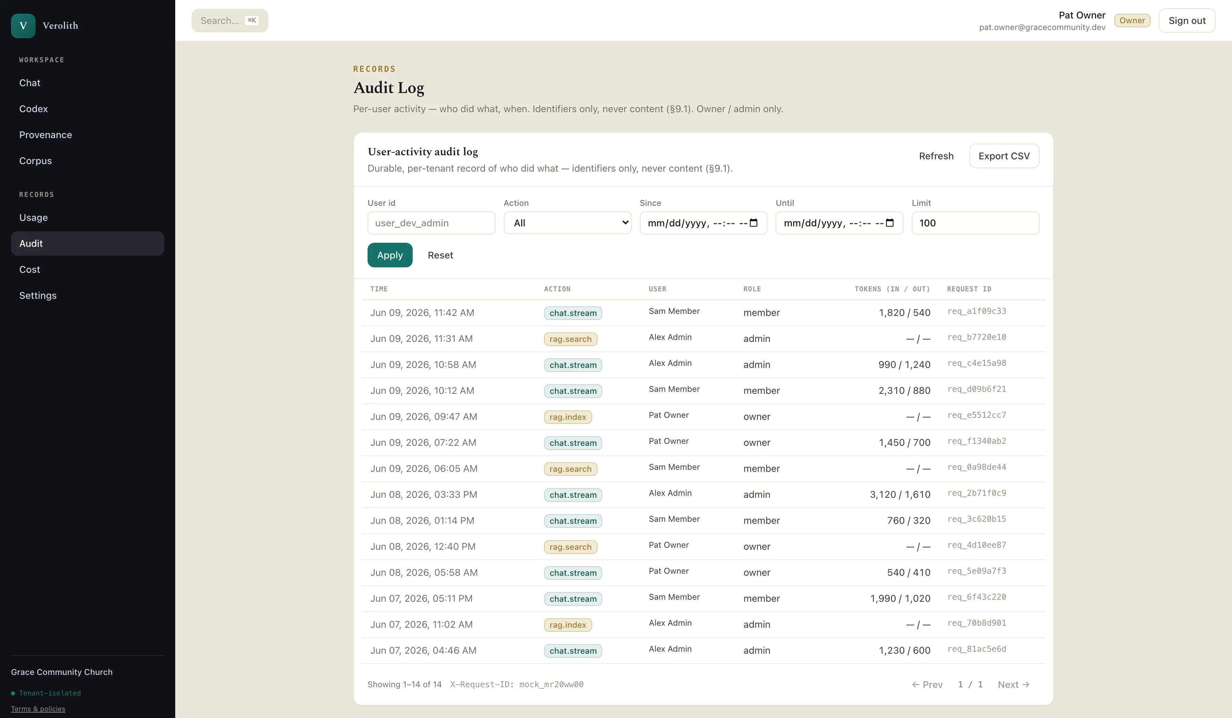
Task: Switch to the Usage records page
Action: coord(87,217)
